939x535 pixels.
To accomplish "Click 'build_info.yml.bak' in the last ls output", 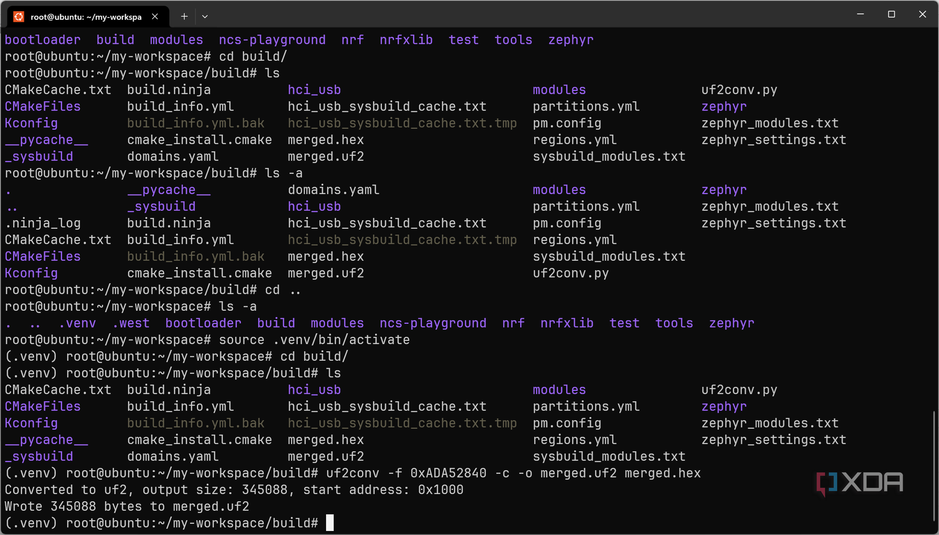I will pyautogui.click(x=196, y=423).
